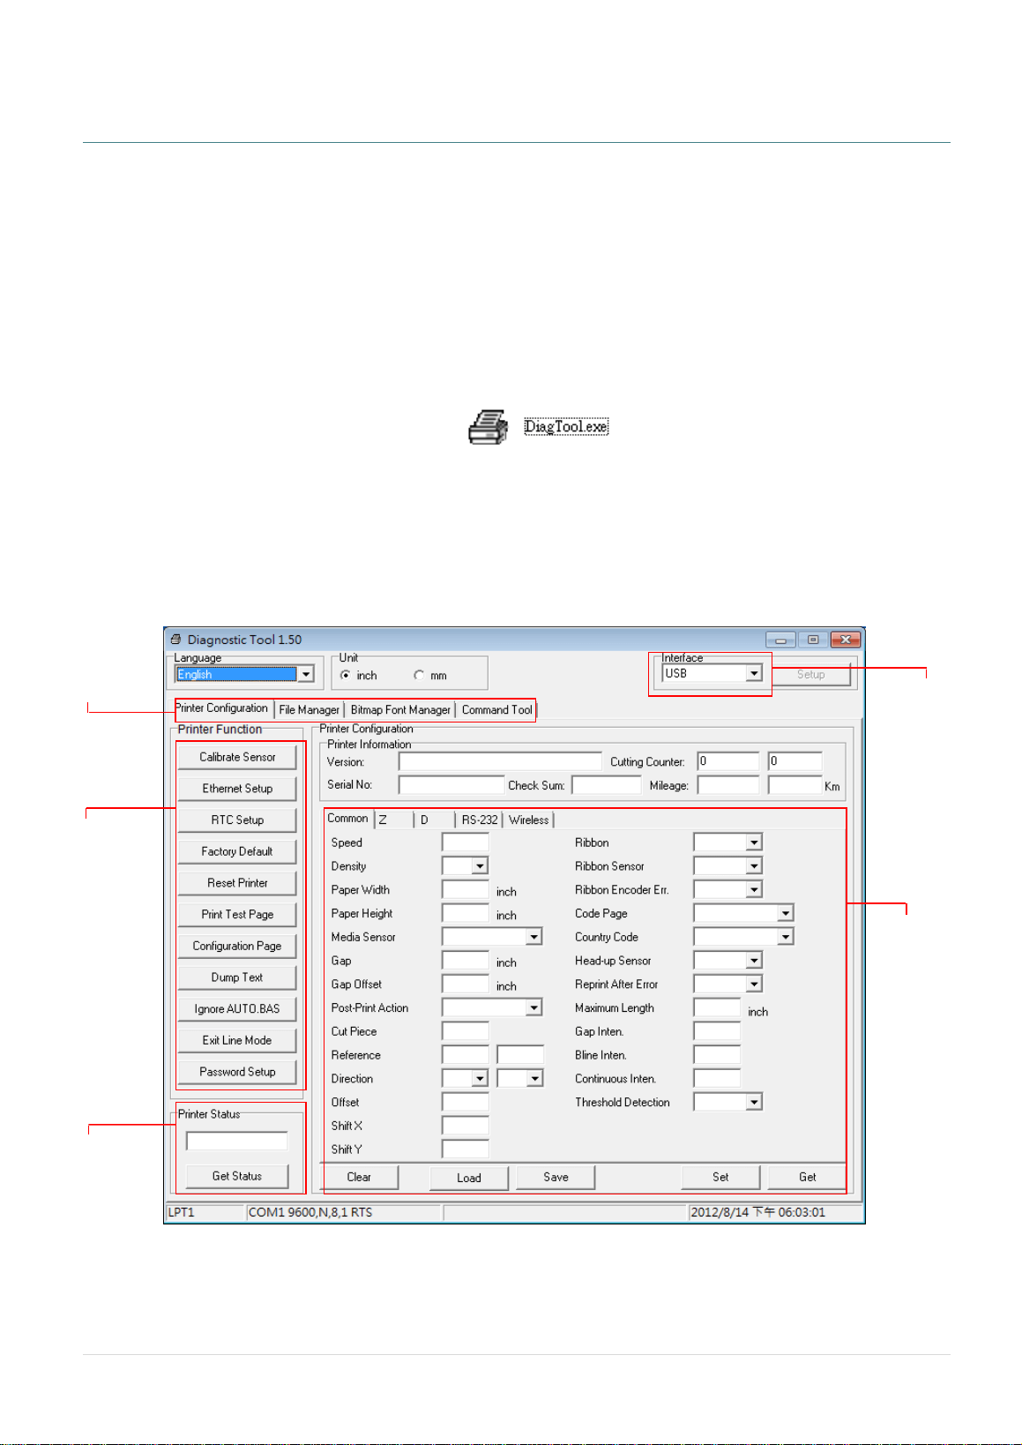
Task: Open the Bitmap Font Manager tab
Action: pos(400,710)
